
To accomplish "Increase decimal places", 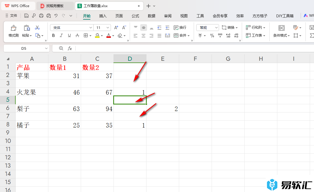I will click(x=228, y=36).
